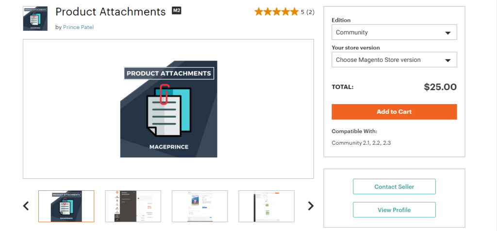Image resolution: width=497 pixels, height=231 pixels.
Task: Open the Edition dropdown showing Community
Action: tap(394, 32)
